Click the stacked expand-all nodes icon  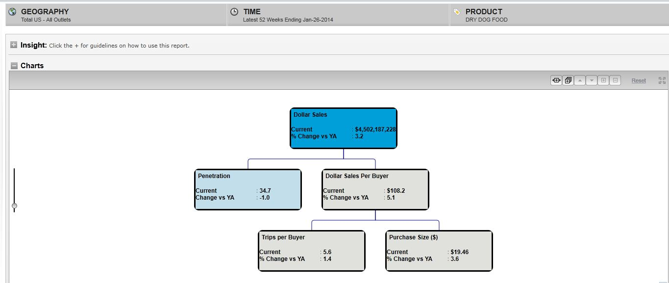point(568,80)
